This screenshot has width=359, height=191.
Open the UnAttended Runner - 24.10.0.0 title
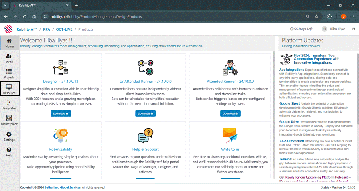(x=145, y=81)
